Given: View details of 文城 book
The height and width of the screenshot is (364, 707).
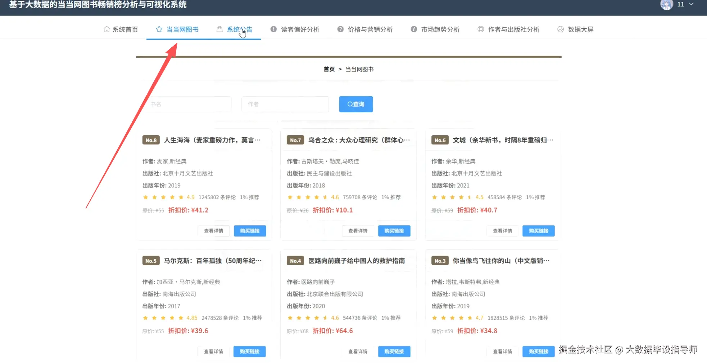Looking at the screenshot, I should [503, 231].
